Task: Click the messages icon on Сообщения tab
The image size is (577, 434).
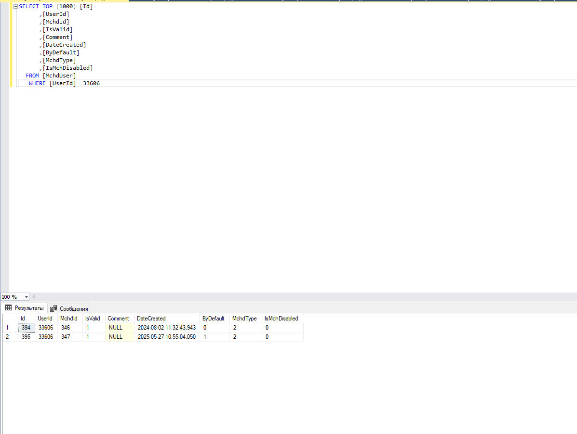Action: [x=54, y=308]
